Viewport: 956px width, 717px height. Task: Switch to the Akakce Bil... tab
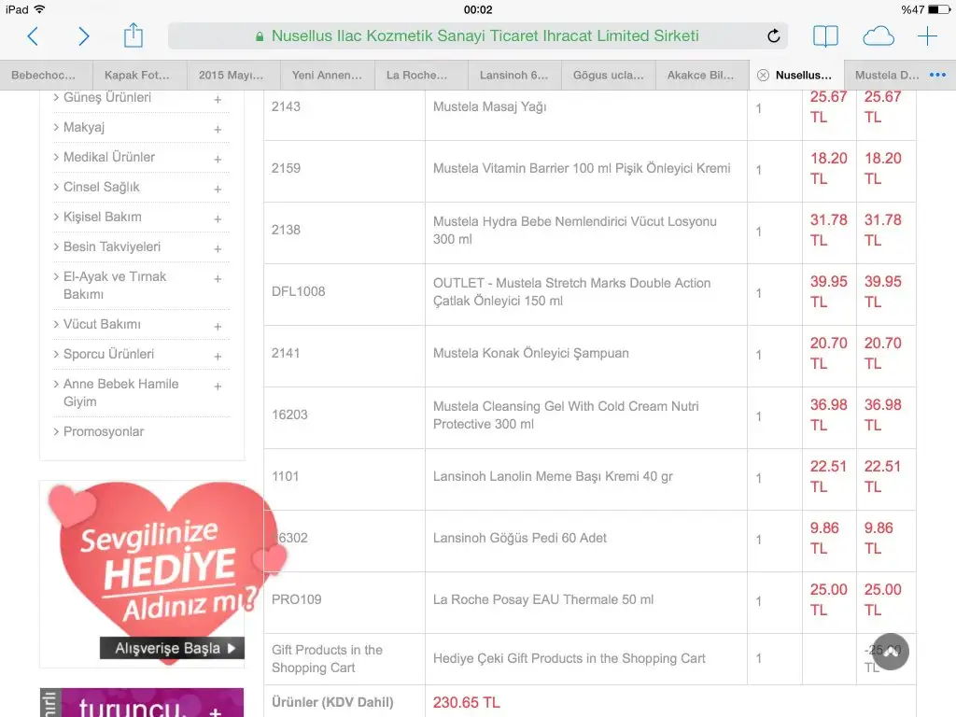click(700, 75)
